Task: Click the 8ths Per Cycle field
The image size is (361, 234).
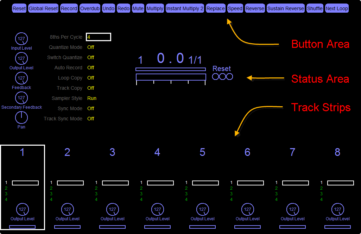Action: click(99, 37)
